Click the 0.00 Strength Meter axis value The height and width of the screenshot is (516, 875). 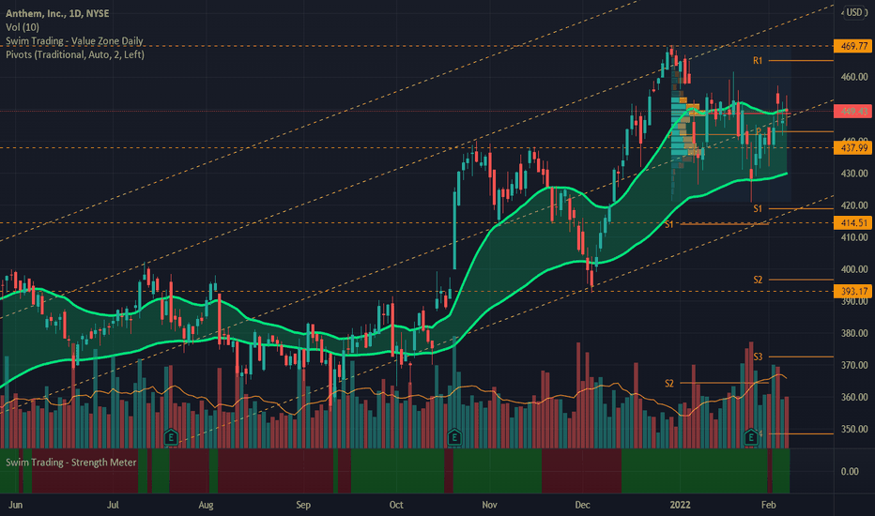(850, 472)
